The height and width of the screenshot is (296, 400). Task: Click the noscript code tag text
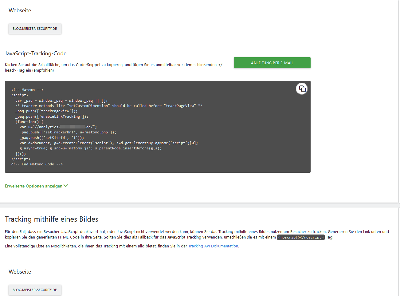(x=301, y=237)
